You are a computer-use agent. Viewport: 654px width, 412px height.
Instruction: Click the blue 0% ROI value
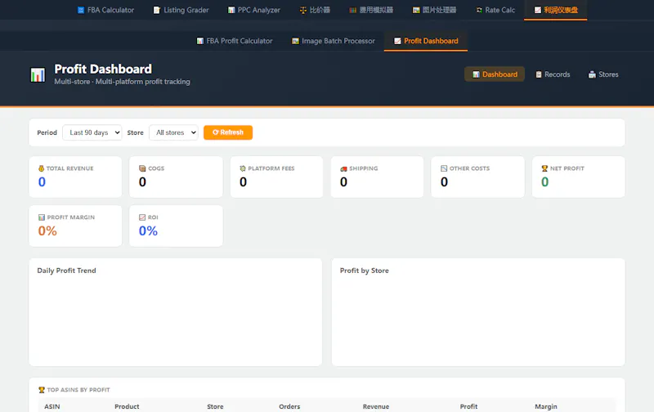point(148,231)
